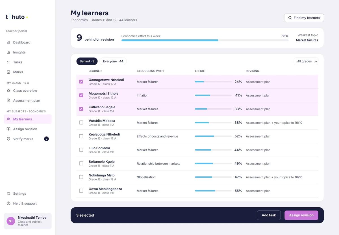
Task: Click the magnifier icon in Find my learners
Action: pos(290,18)
